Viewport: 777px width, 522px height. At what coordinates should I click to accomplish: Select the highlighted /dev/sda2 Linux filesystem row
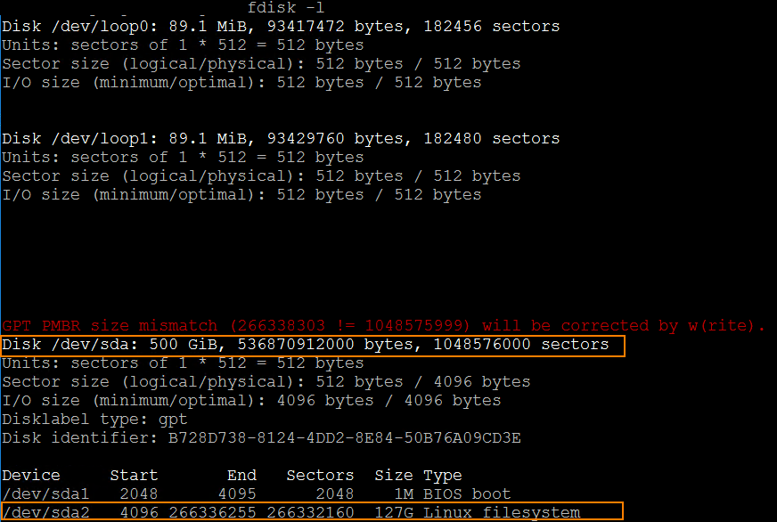[x=312, y=511]
